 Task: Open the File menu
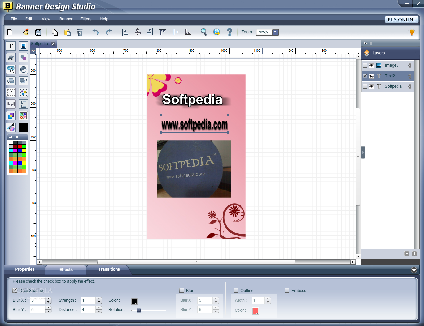pyautogui.click(x=14, y=19)
